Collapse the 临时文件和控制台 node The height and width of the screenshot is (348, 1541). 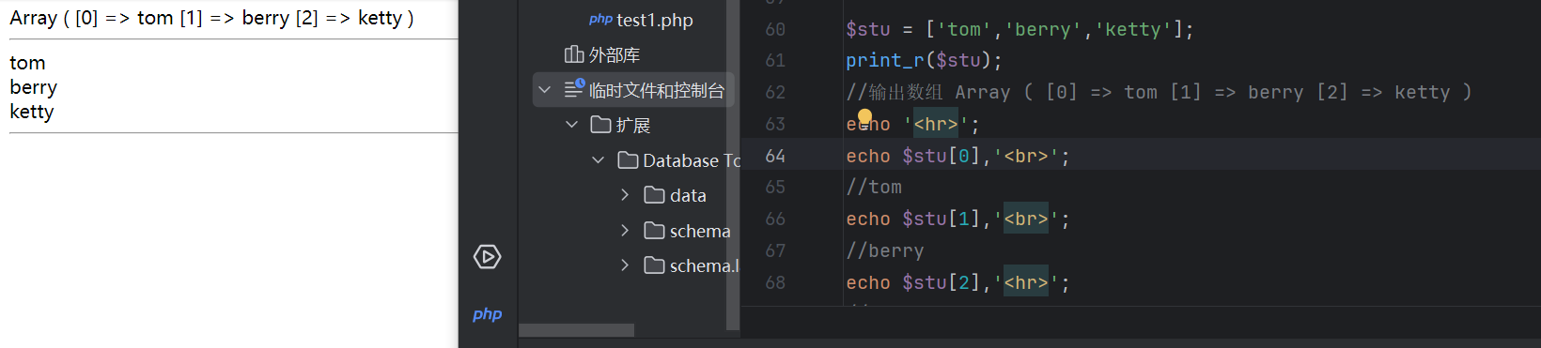pos(544,90)
